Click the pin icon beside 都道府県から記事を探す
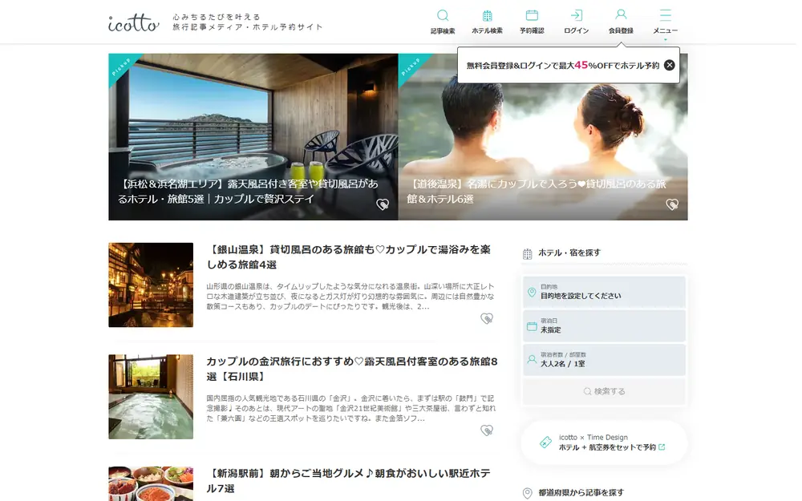 [x=528, y=493]
